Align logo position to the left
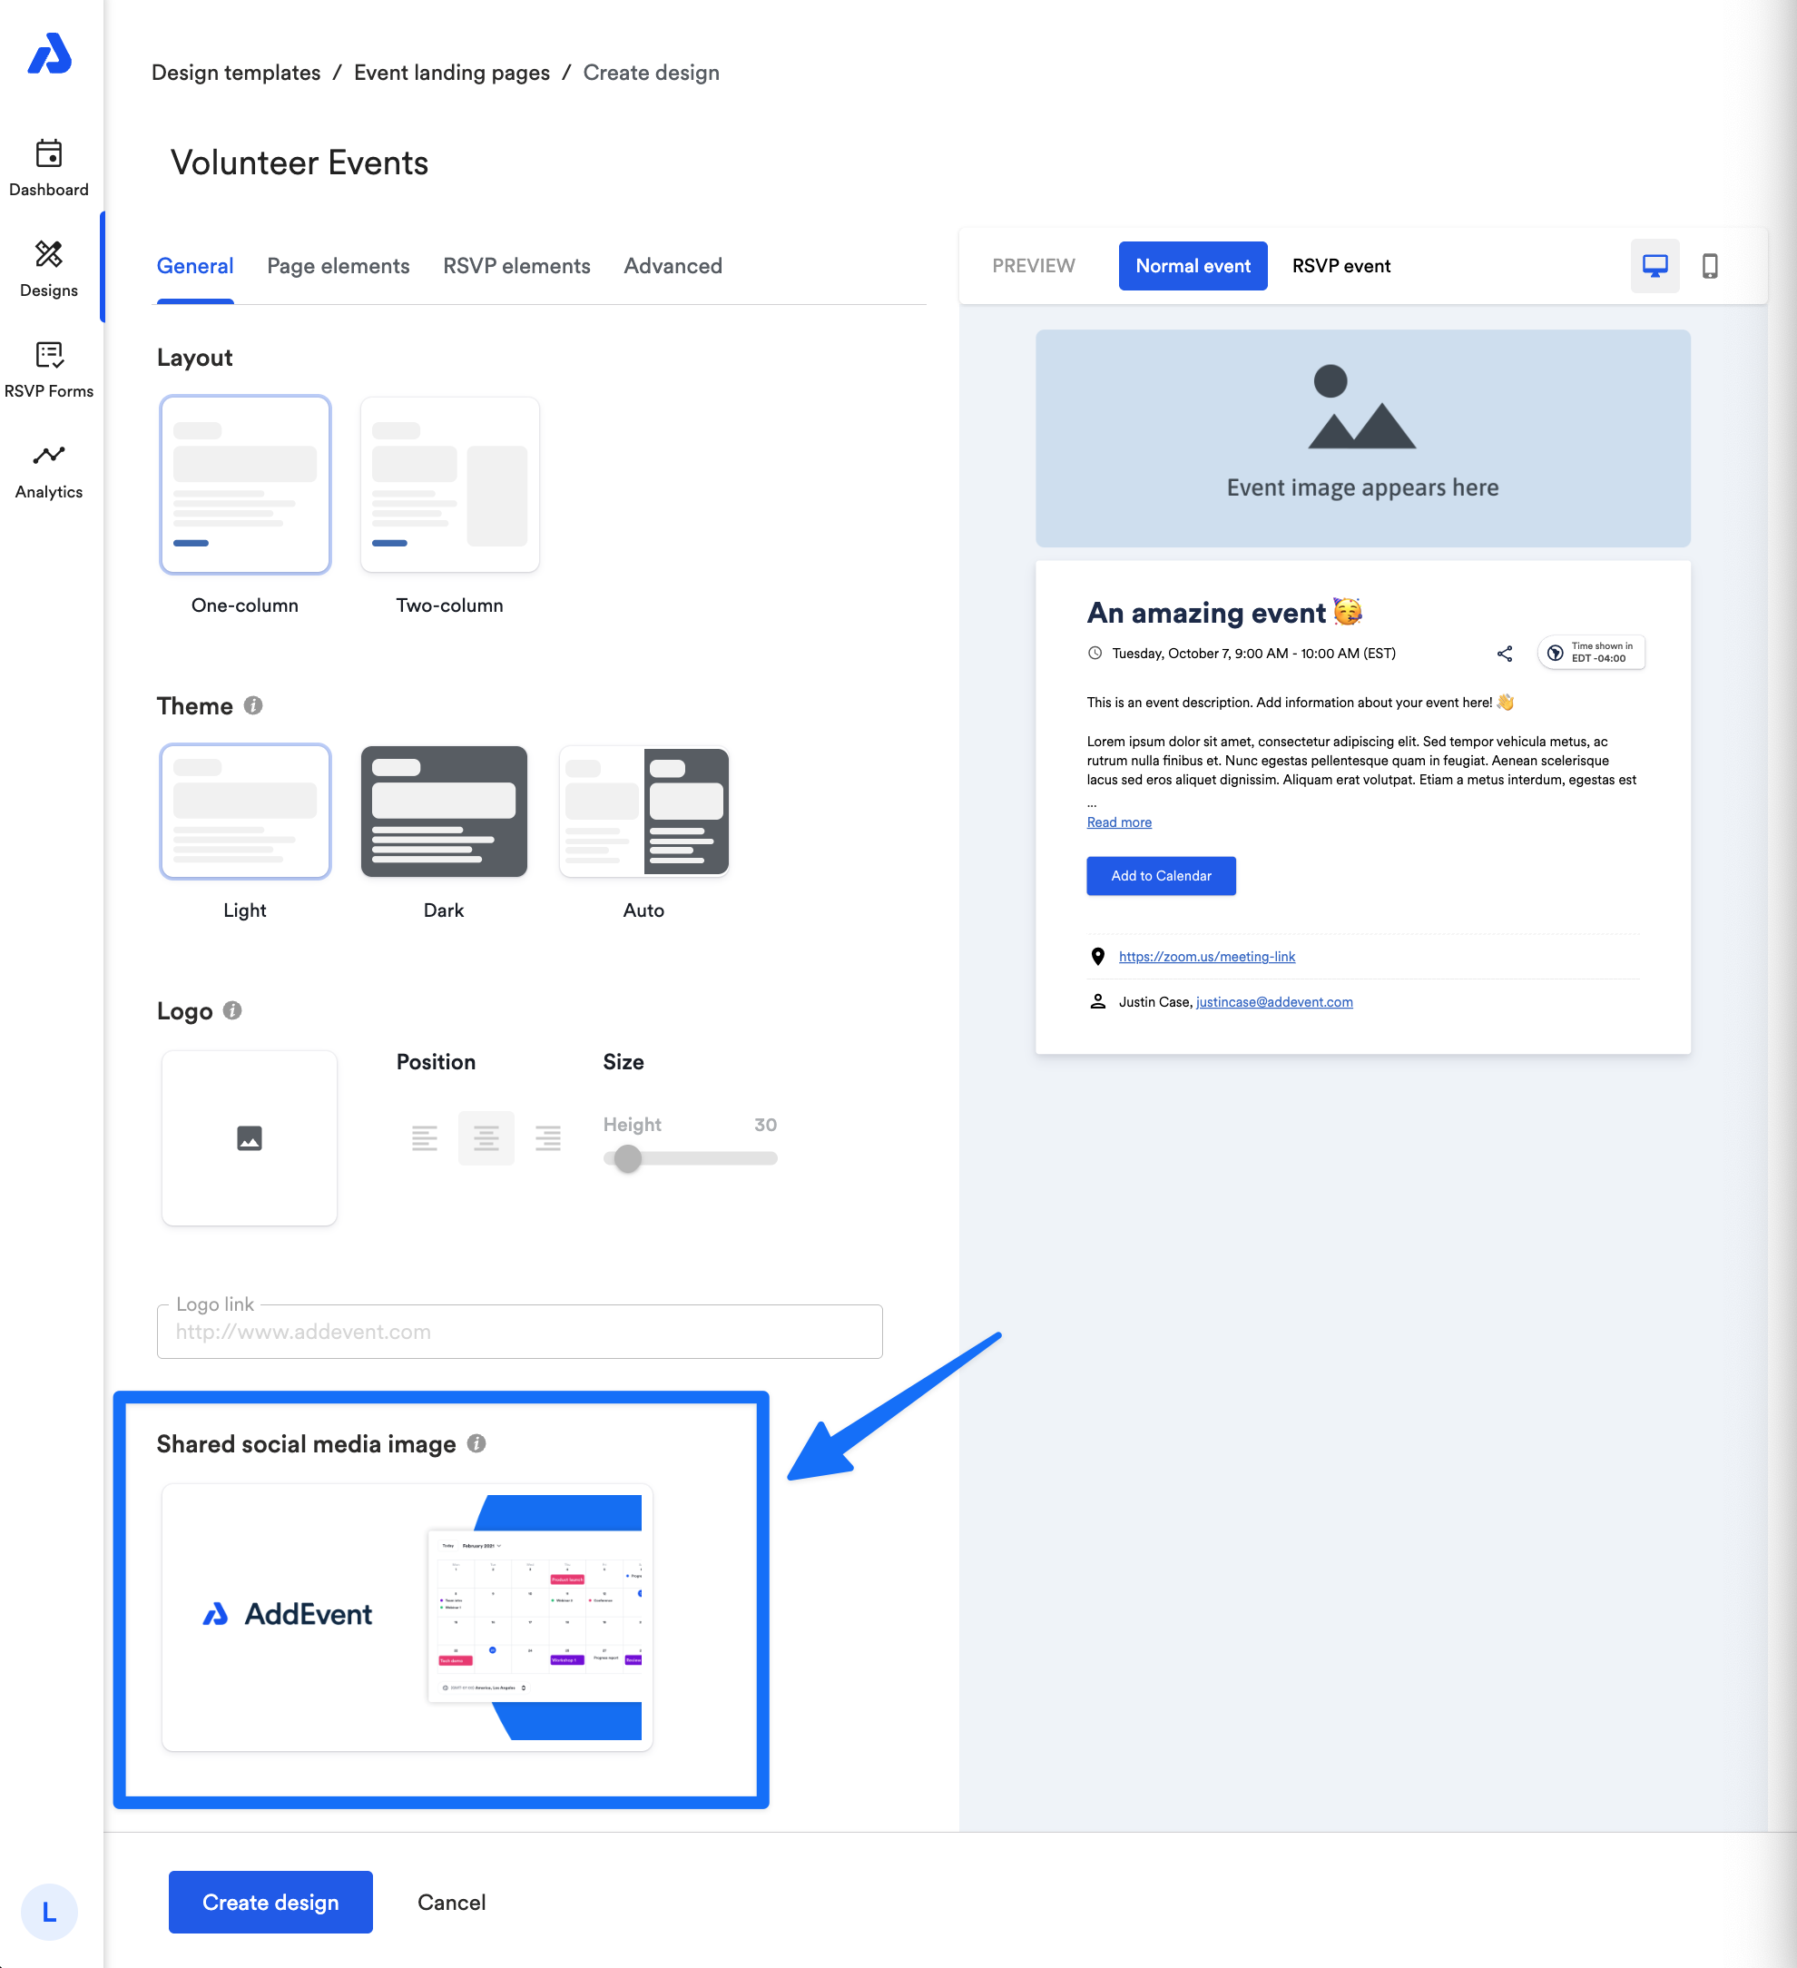The image size is (1797, 1968). click(424, 1137)
